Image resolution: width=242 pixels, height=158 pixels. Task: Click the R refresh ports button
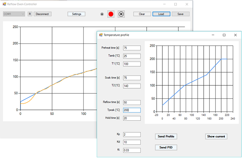pos(30,14)
